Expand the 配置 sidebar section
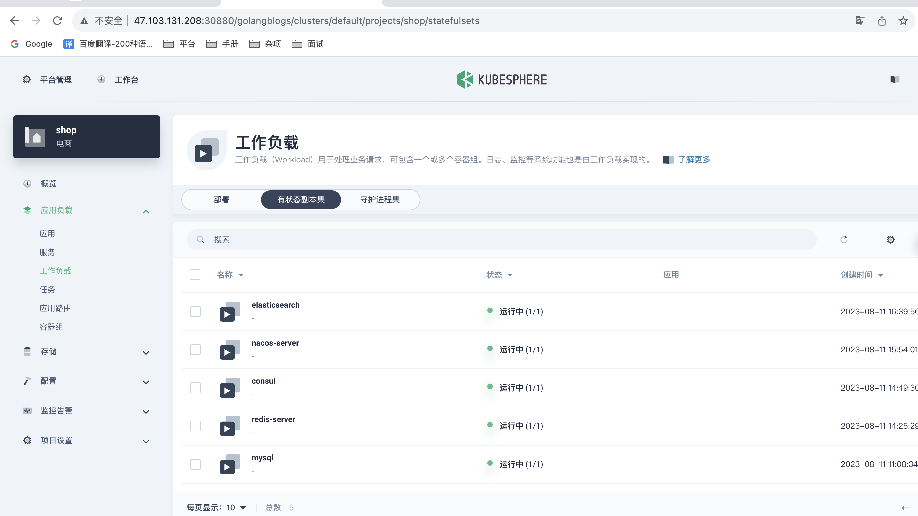This screenshot has height=516, width=918. click(86, 381)
